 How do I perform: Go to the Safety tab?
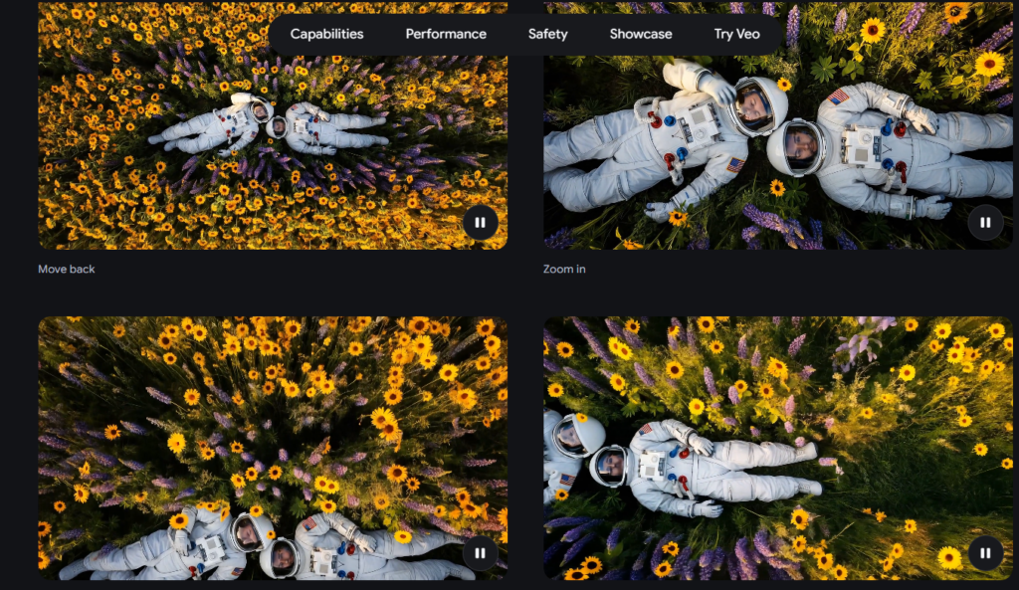click(547, 34)
